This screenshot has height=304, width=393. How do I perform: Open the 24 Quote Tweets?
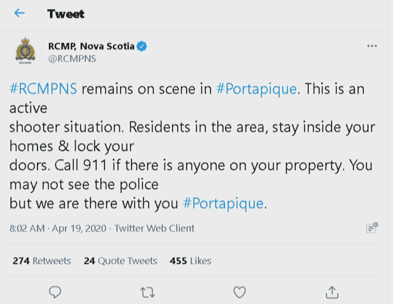click(120, 261)
